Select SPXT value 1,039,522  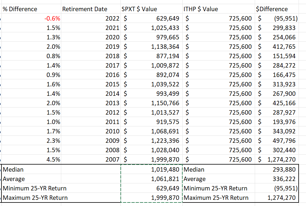coord(151,84)
